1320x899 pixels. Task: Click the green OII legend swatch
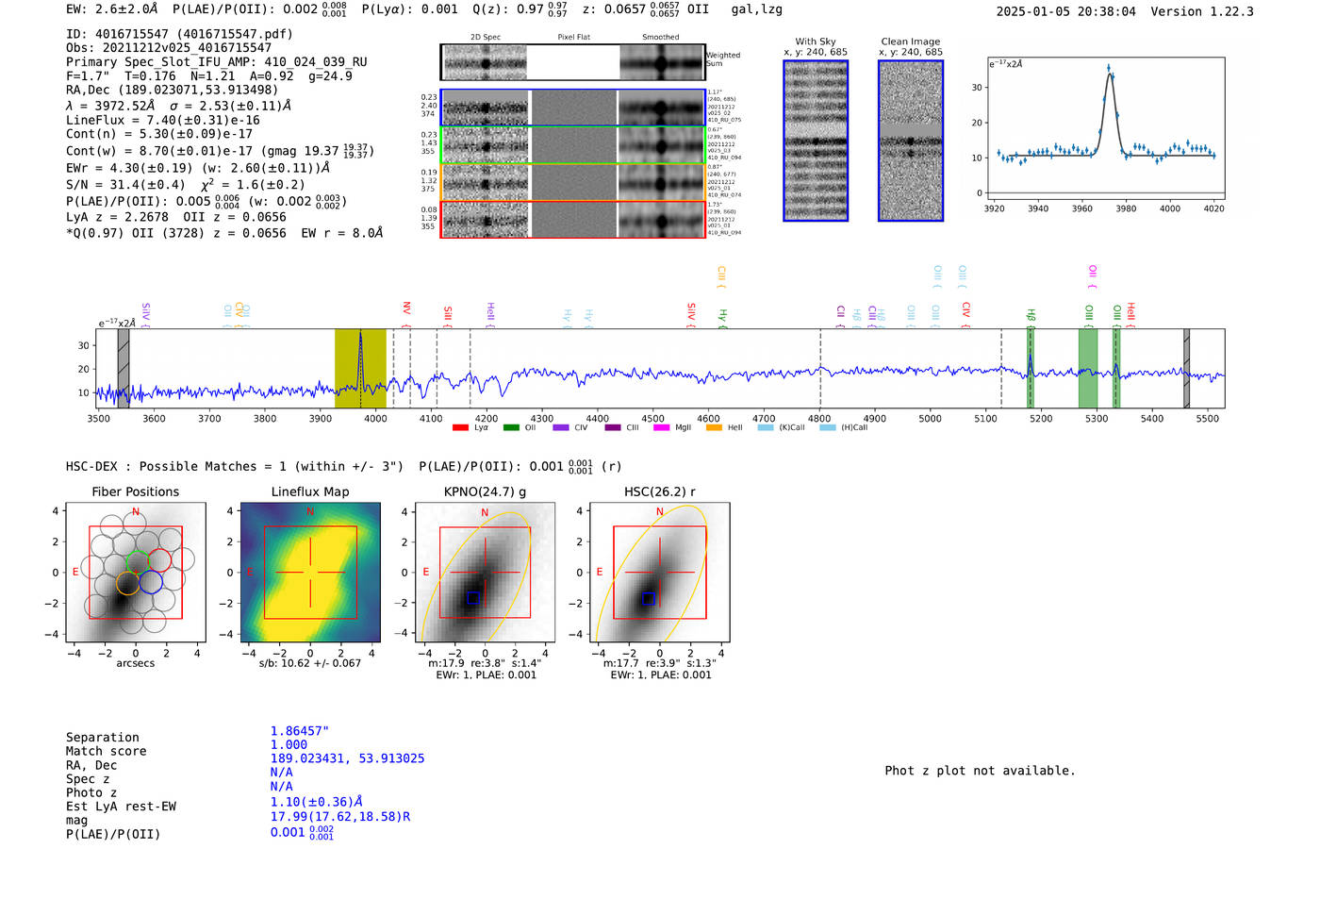pos(511,428)
